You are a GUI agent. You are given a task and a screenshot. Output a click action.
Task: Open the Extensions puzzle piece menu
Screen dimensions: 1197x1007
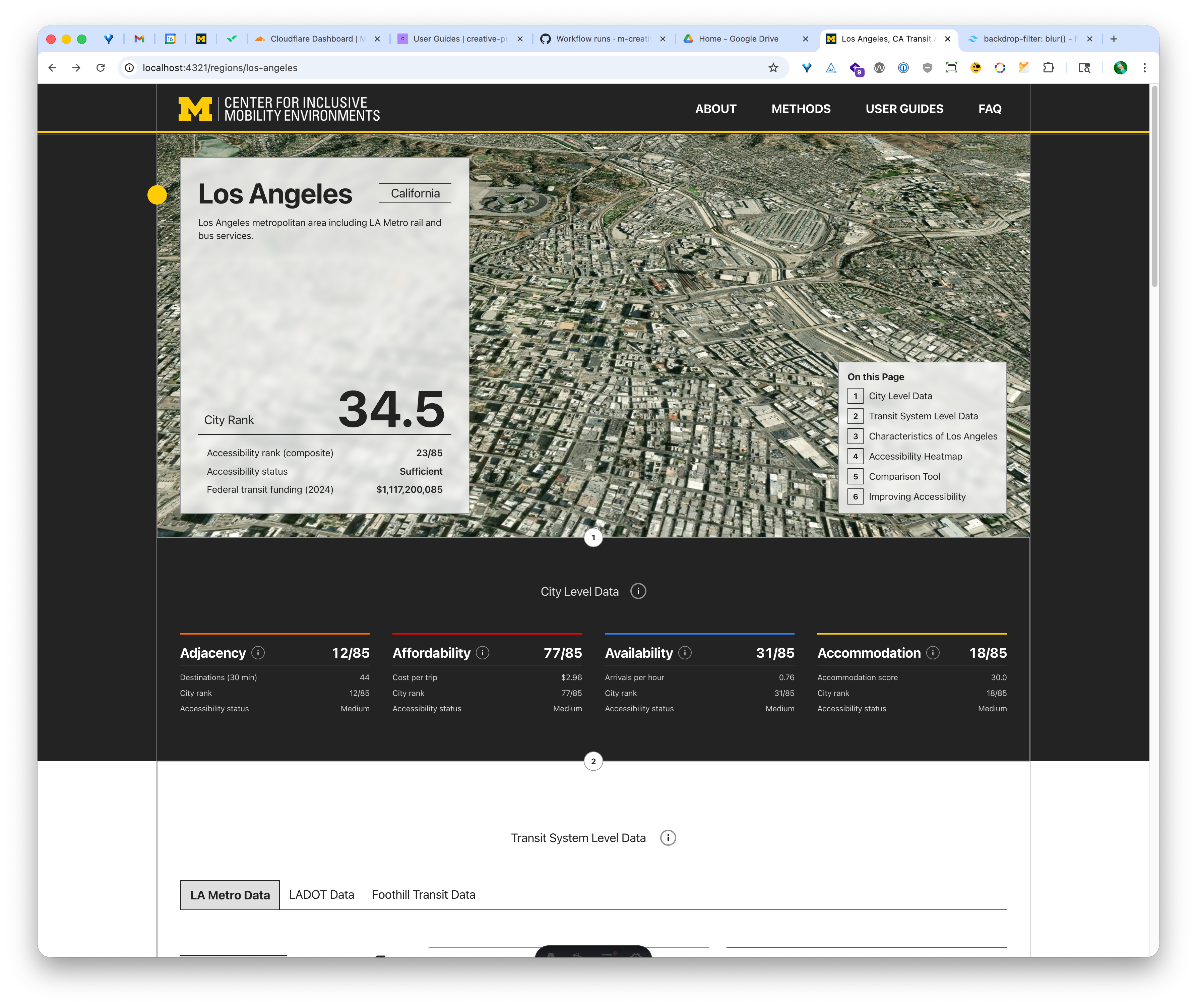(1048, 68)
